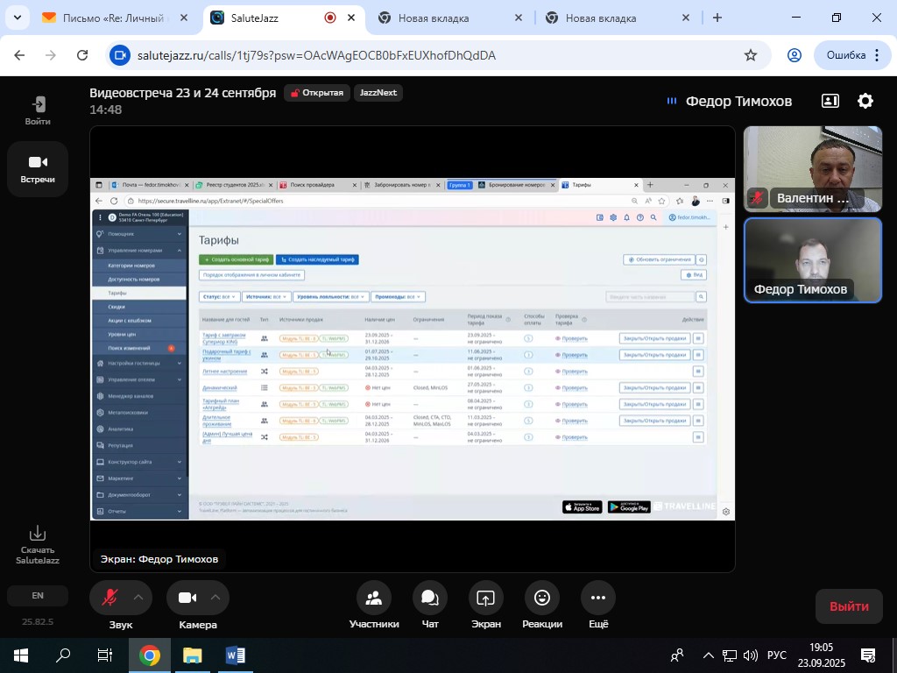Open the Реакции reactions menu
This screenshot has height=673, width=897.
pyautogui.click(x=542, y=599)
